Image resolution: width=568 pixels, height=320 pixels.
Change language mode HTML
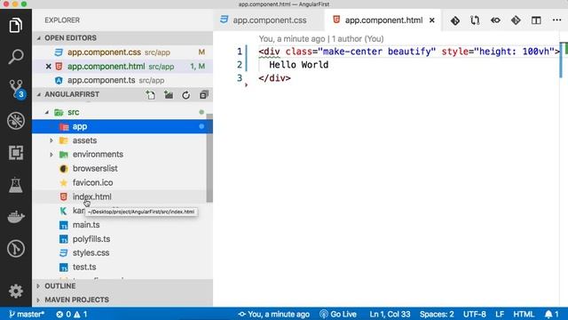tap(524, 314)
